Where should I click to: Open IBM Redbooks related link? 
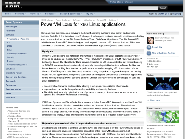15,132
